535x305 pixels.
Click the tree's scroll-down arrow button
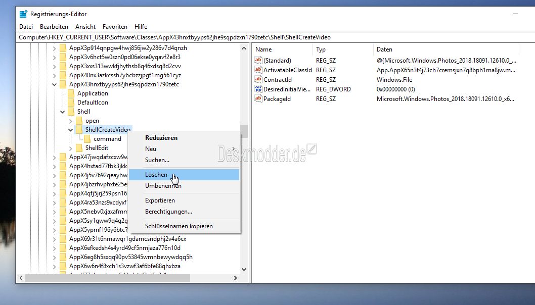pyautogui.click(x=244, y=270)
